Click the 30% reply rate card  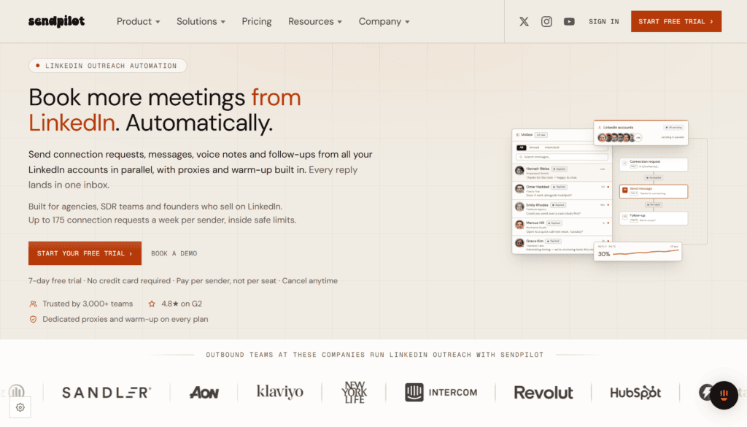point(638,252)
